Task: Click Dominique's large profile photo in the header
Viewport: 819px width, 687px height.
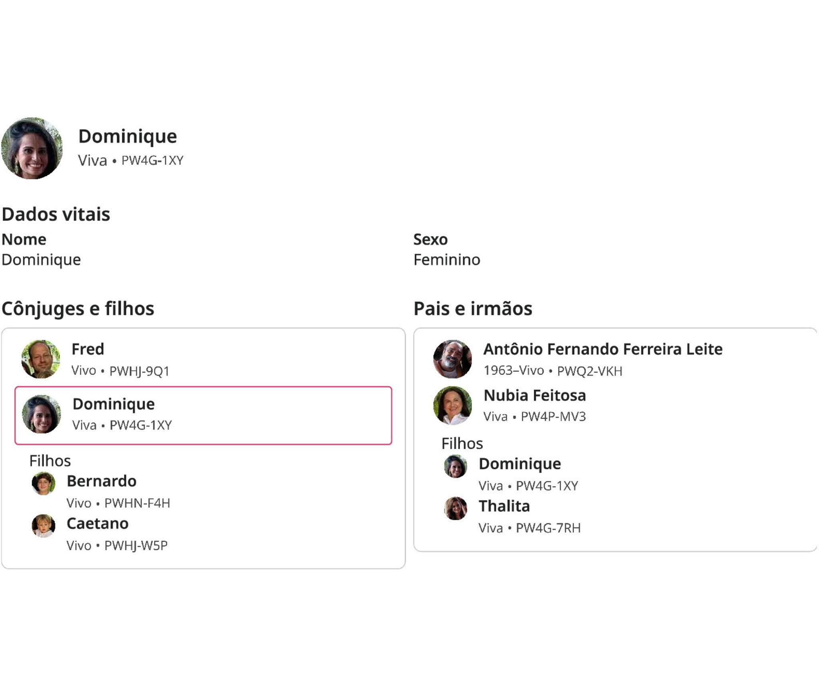Action: click(x=32, y=148)
